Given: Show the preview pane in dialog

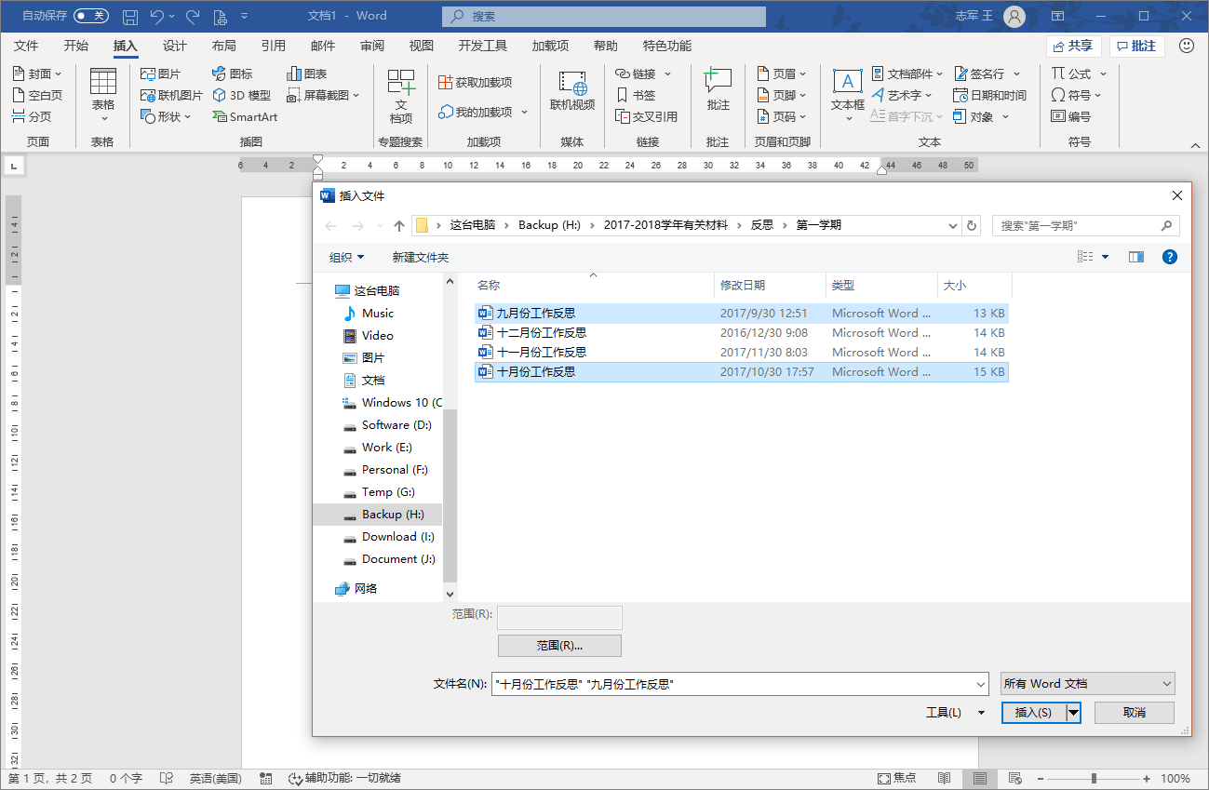Looking at the screenshot, I should pyautogui.click(x=1135, y=257).
